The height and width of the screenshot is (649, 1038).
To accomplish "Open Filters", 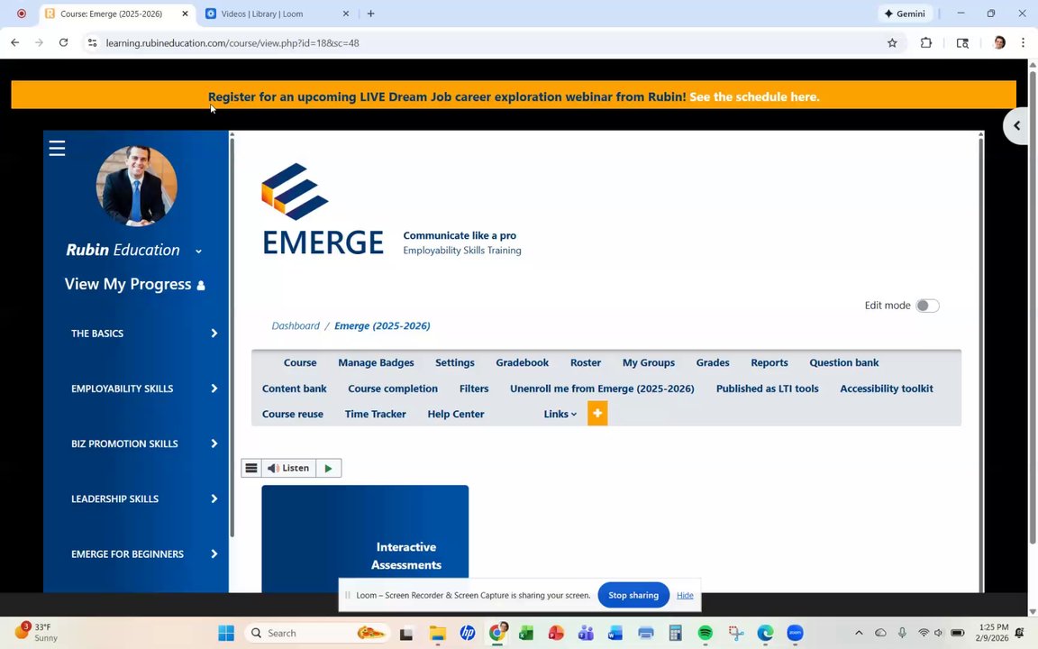I will point(474,388).
